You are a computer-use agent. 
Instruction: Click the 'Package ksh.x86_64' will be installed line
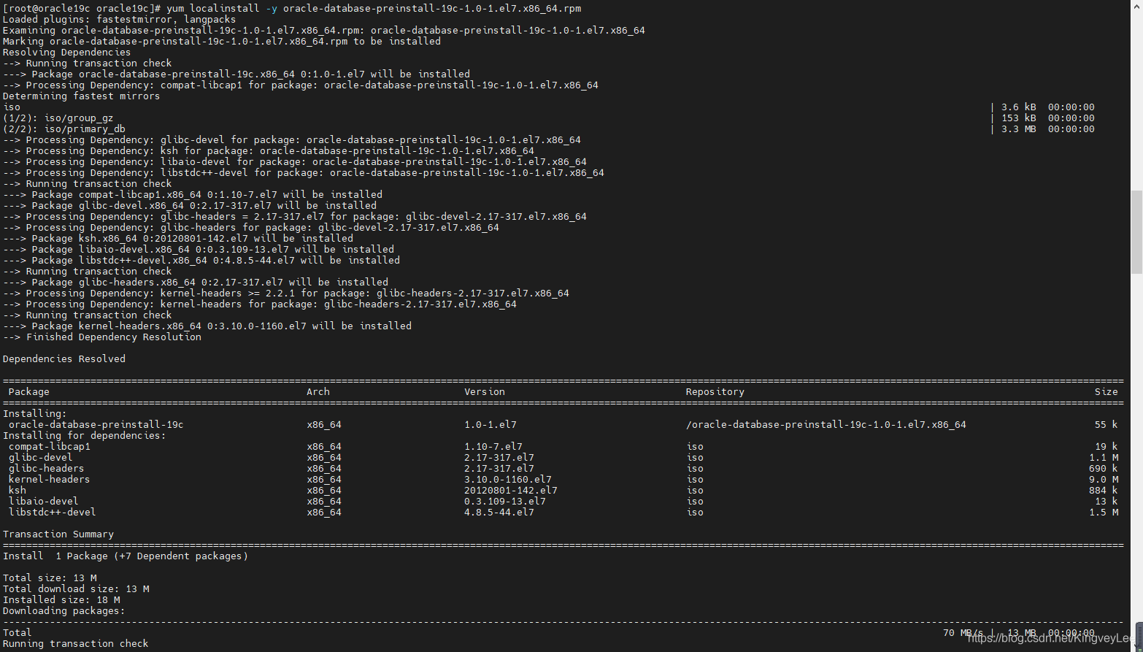click(x=177, y=238)
